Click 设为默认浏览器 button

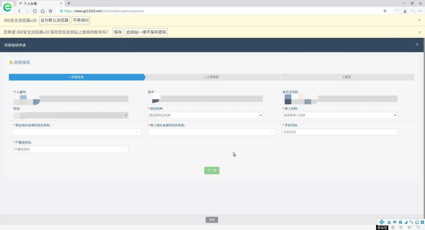coord(54,20)
